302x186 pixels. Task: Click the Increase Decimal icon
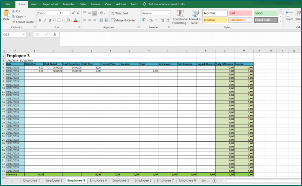pyautogui.click(x=163, y=20)
